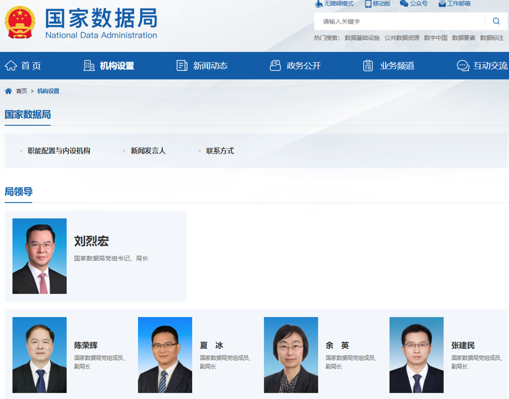Viewport: 509px width, 399px height.
Task: Click the home icon in breadcrumb
Action: (x=8, y=91)
